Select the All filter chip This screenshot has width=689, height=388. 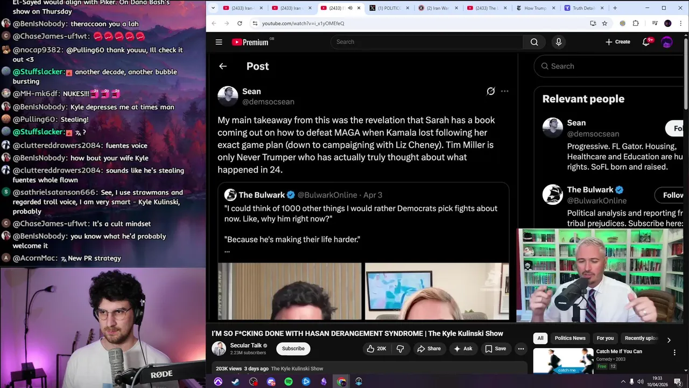(540, 338)
